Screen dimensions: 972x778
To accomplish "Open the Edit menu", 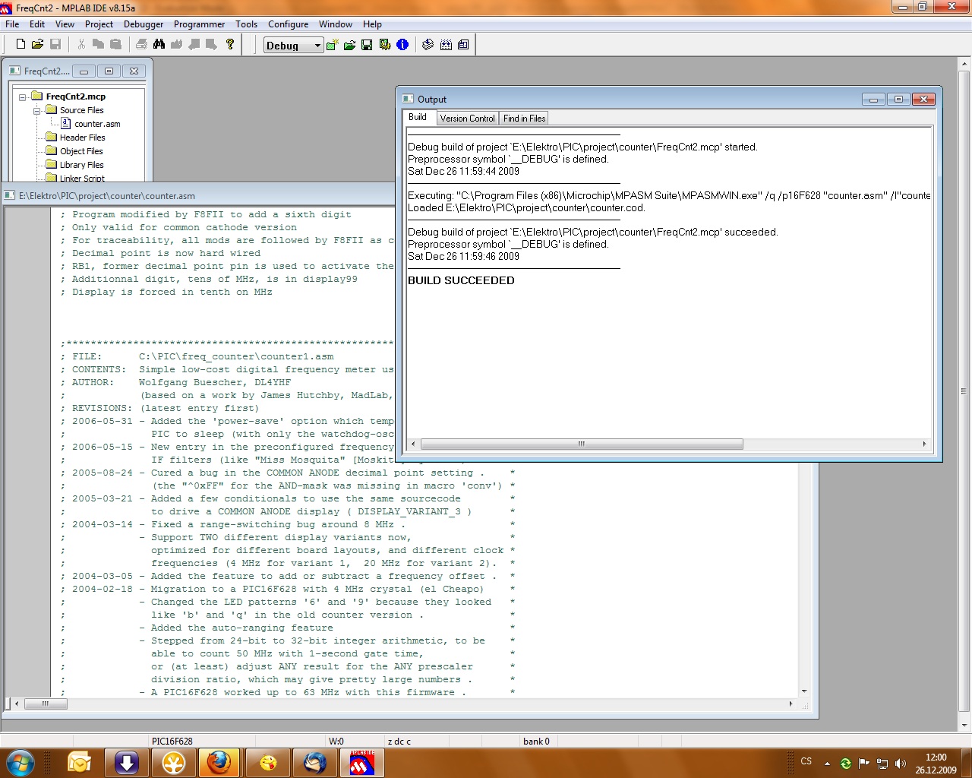I will pos(37,24).
